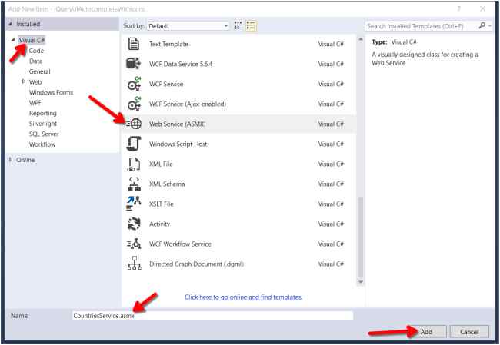Click the XSLT File icon

[x=134, y=204]
